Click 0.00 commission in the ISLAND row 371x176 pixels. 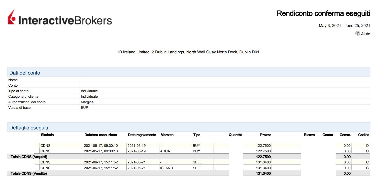point(347,168)
